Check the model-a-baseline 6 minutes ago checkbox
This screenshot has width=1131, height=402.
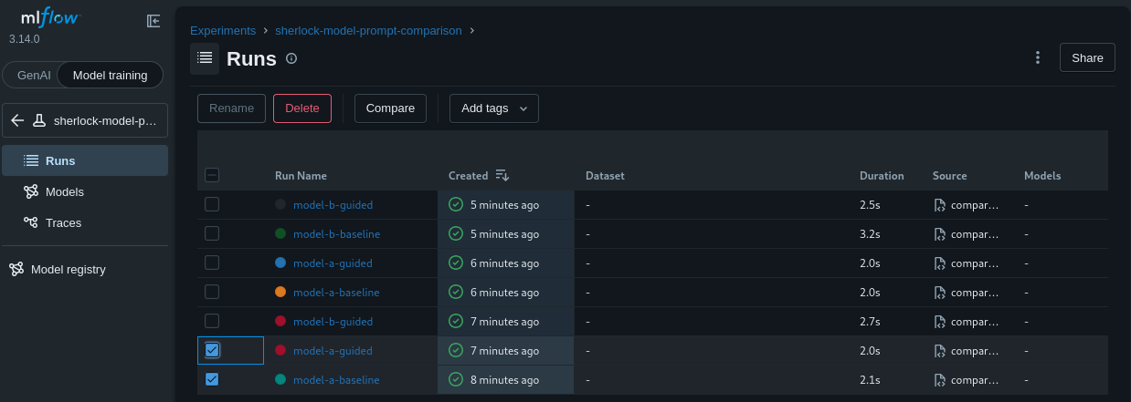[212, 292]
